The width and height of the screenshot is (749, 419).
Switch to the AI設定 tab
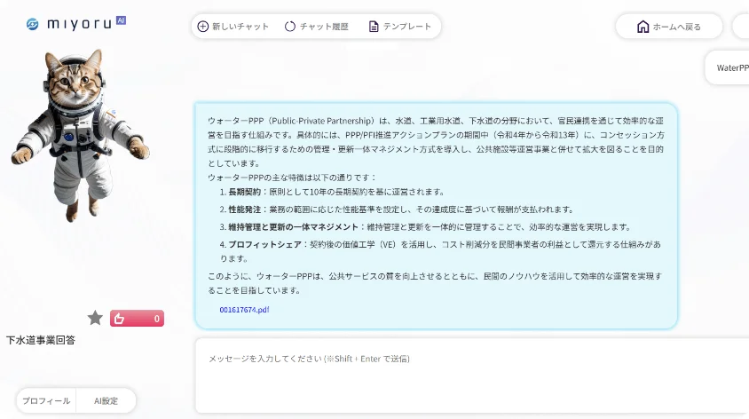106,400
